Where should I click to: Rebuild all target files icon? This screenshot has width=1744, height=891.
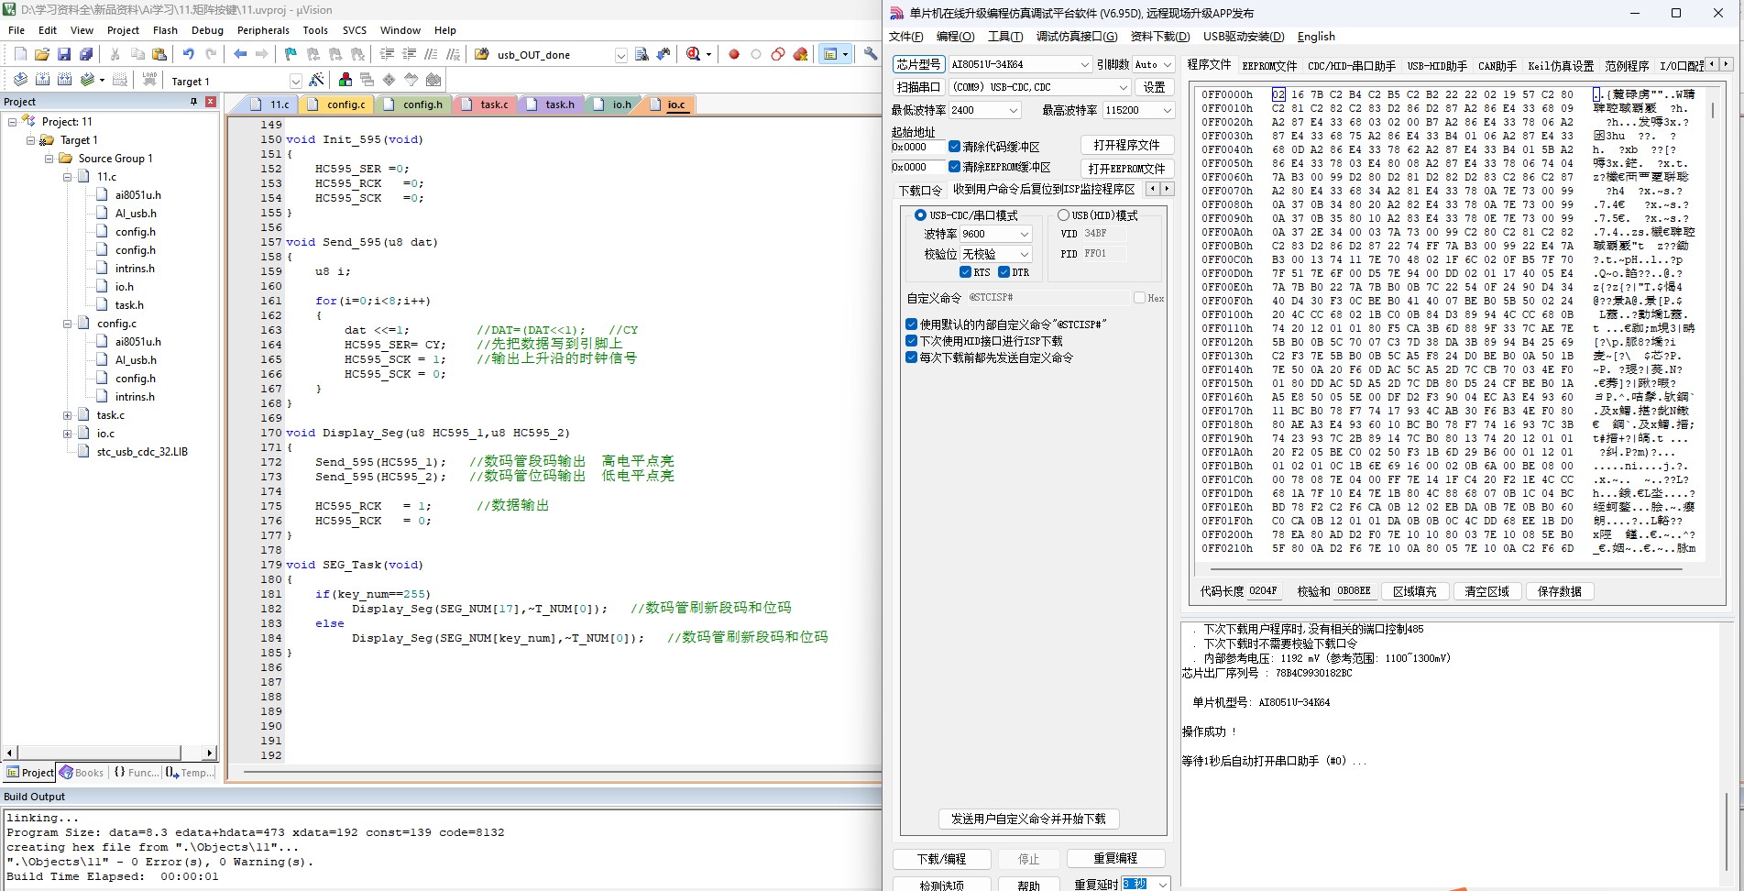64,81
